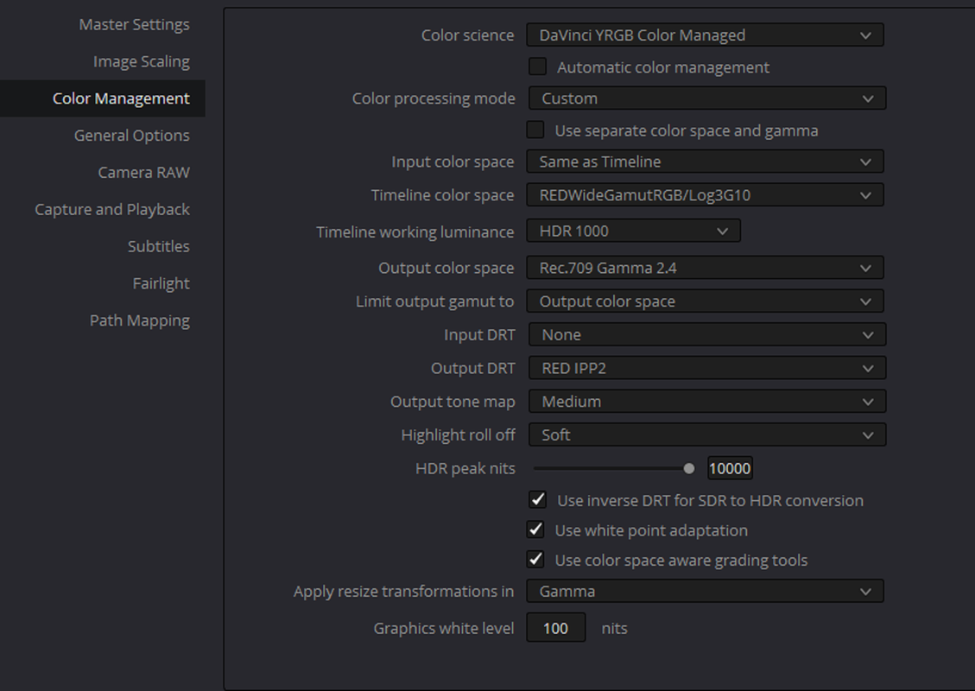The image size is (975, 691).
Task: Open Highlight roll off dropdown
Action: point(707,434)
